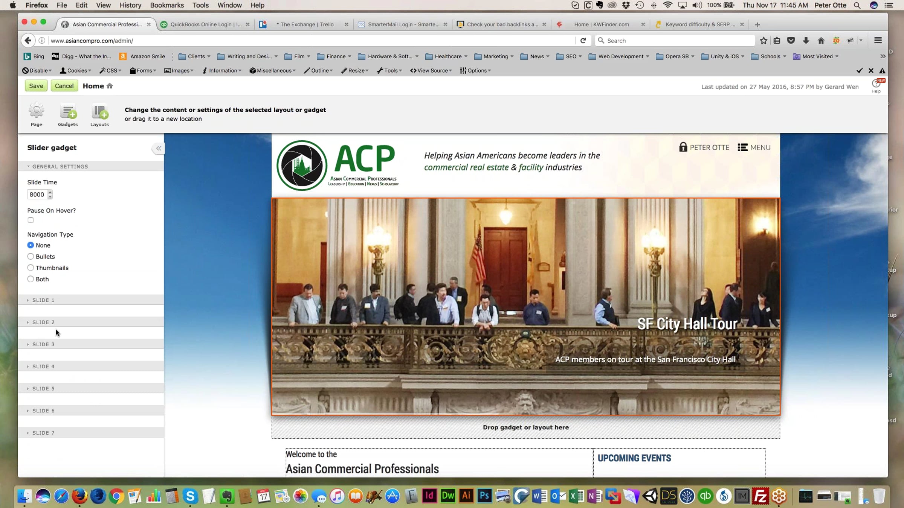Click the home icon in Firefox toolbar
This screenshot has width=904, height=508.
click(x=821, y=41)
